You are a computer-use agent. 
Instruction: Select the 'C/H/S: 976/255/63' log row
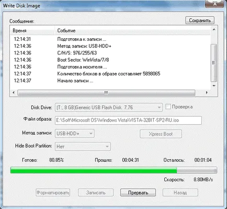[110, 53]
